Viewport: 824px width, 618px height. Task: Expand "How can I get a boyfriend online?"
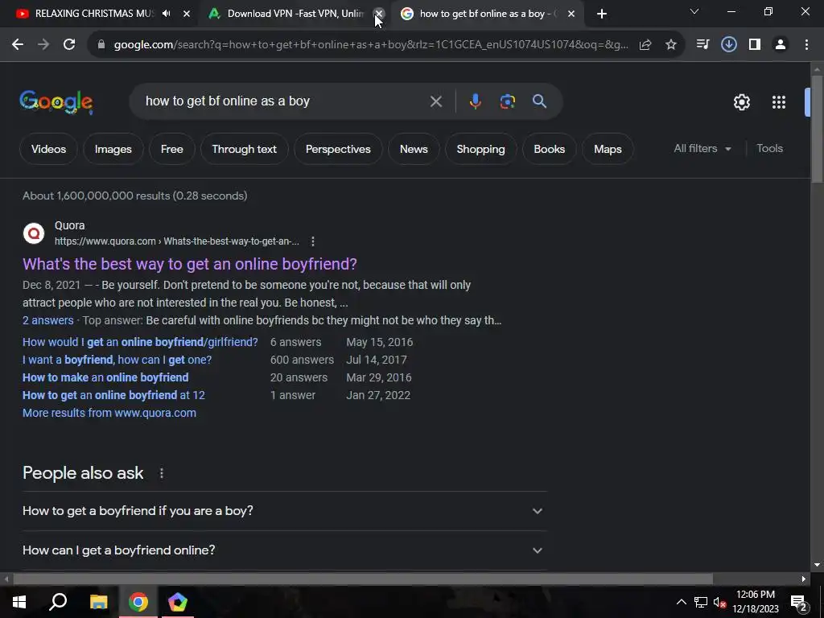[x=284, y=550]
